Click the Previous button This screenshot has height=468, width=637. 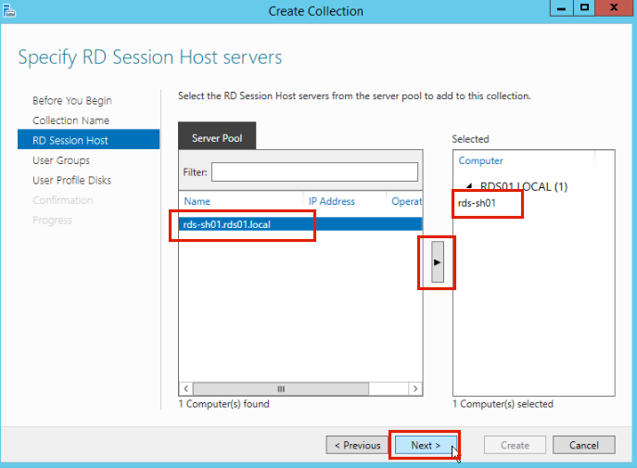pyautogui.click(x=357, y=445)
